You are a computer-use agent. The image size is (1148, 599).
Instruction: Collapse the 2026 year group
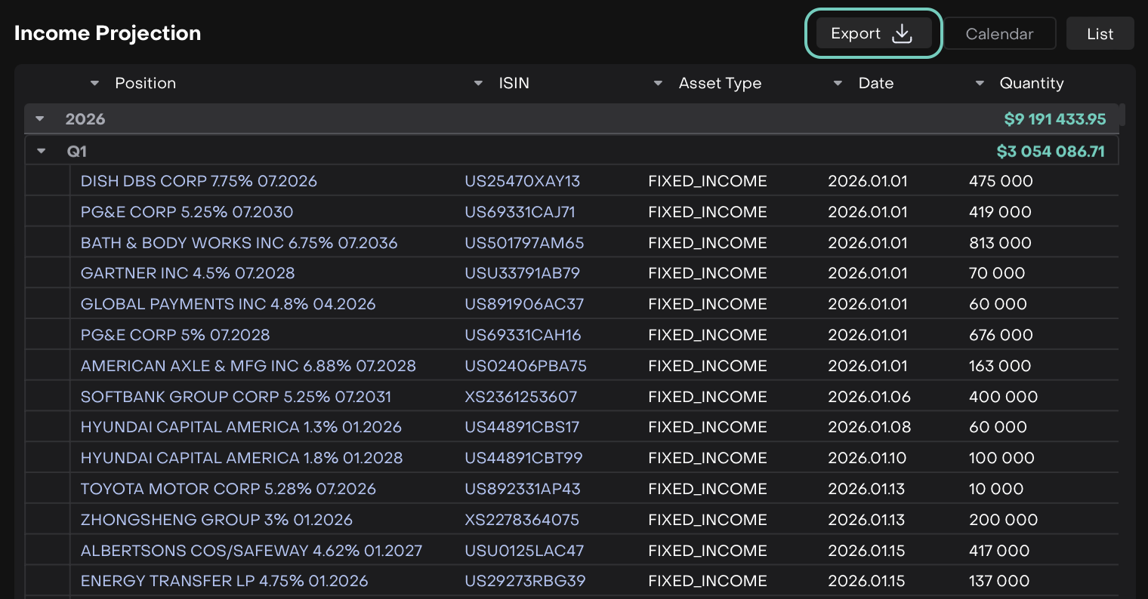[x=40, y=119]
